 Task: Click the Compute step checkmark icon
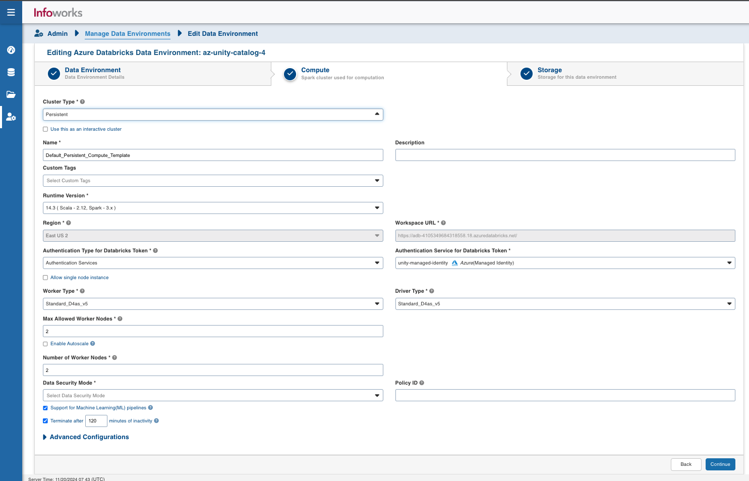[x=290, y=74]
